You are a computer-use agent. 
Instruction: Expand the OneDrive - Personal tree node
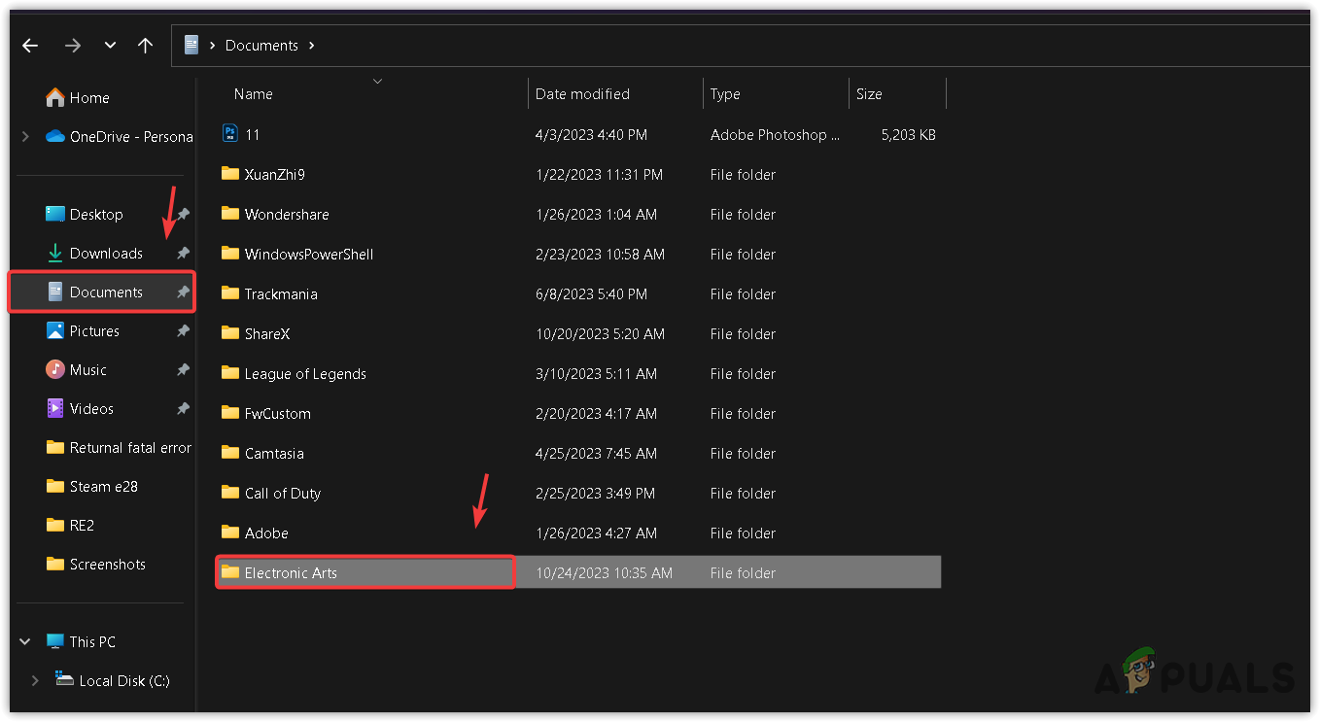(25, 137)
